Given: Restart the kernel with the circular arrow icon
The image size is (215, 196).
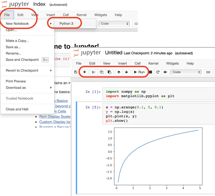Looking at the screenshot, I should 158,72.
